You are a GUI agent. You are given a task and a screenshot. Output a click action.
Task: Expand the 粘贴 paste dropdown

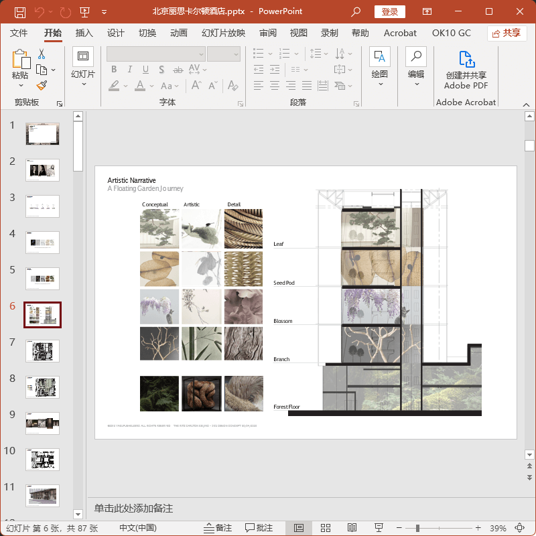21,85
